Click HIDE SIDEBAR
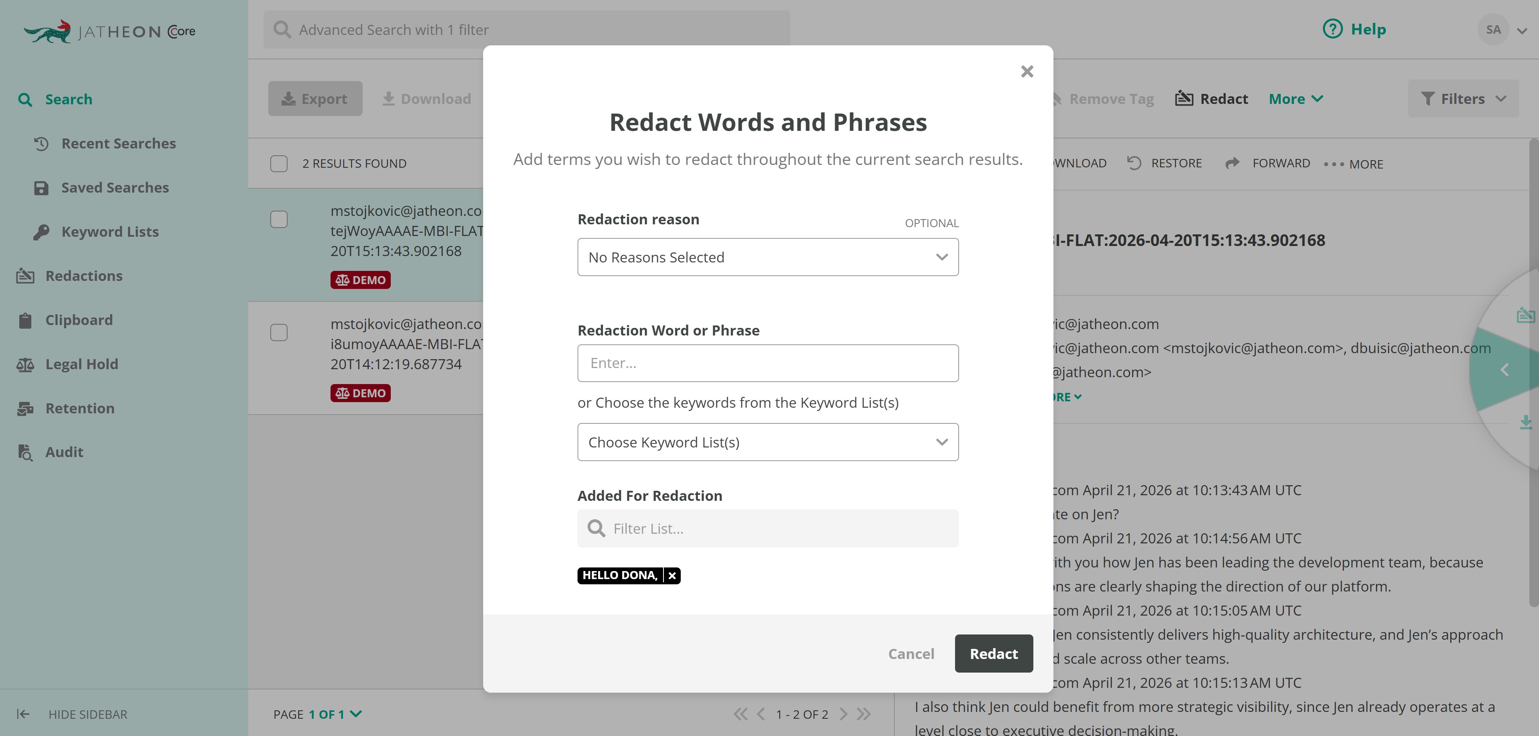This screenshot has height=736, width=1539. point(72,714)
